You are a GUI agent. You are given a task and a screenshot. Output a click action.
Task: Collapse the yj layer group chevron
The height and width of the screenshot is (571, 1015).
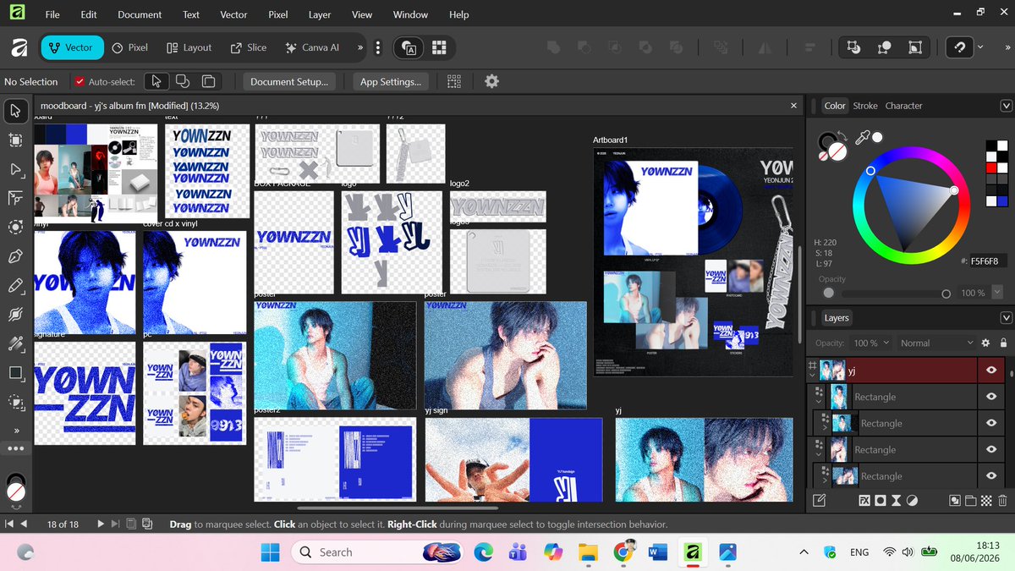click(813, 376)
